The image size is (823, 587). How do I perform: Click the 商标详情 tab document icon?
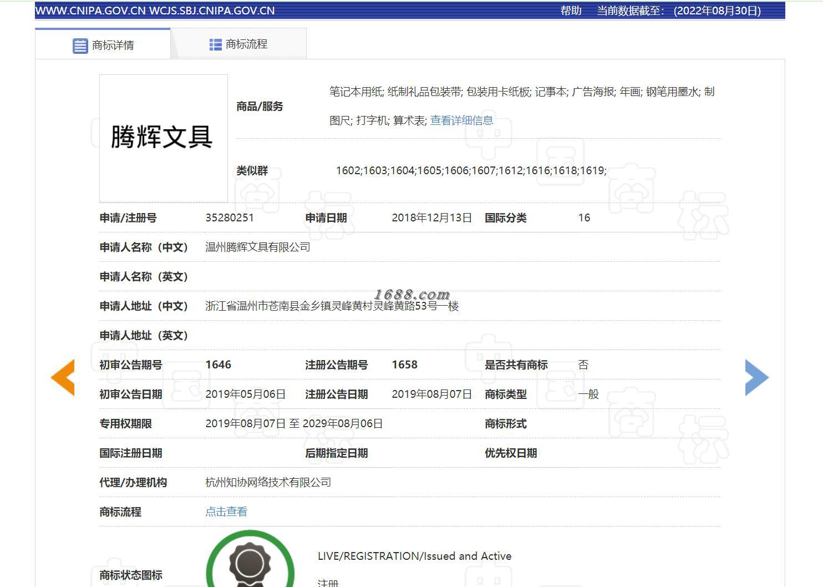pyautogui.click(x=80, y=45)
